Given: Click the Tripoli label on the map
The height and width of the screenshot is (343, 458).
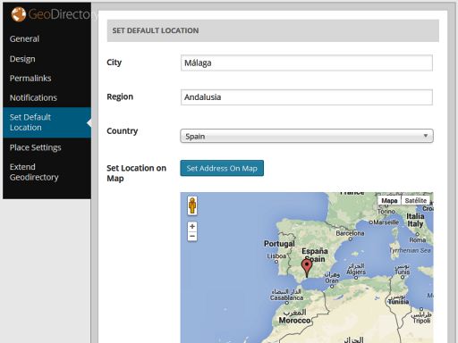Looking at the screenshot, I should tap(421, 321).
